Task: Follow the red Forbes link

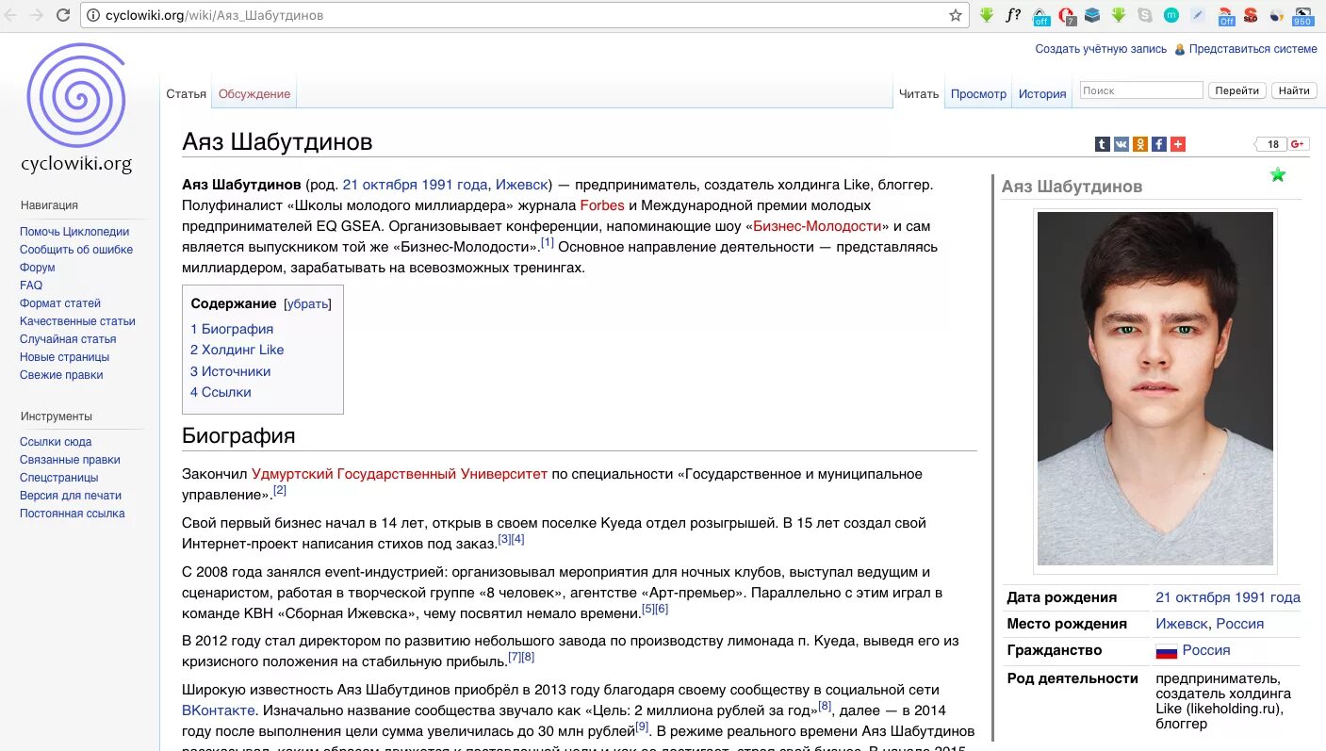Action: tap(602, 205)
